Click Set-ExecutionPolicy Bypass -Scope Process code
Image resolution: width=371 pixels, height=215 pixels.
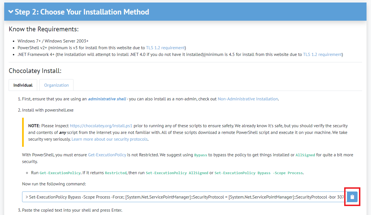(x=259, y=173)
